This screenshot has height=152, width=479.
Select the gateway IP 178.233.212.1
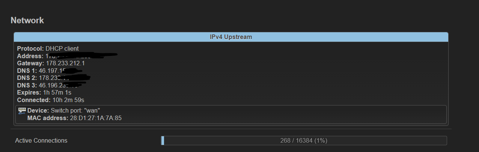coord(65,63)
